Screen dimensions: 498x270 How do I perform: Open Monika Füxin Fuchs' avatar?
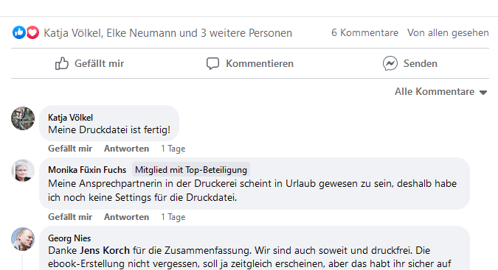23,171
